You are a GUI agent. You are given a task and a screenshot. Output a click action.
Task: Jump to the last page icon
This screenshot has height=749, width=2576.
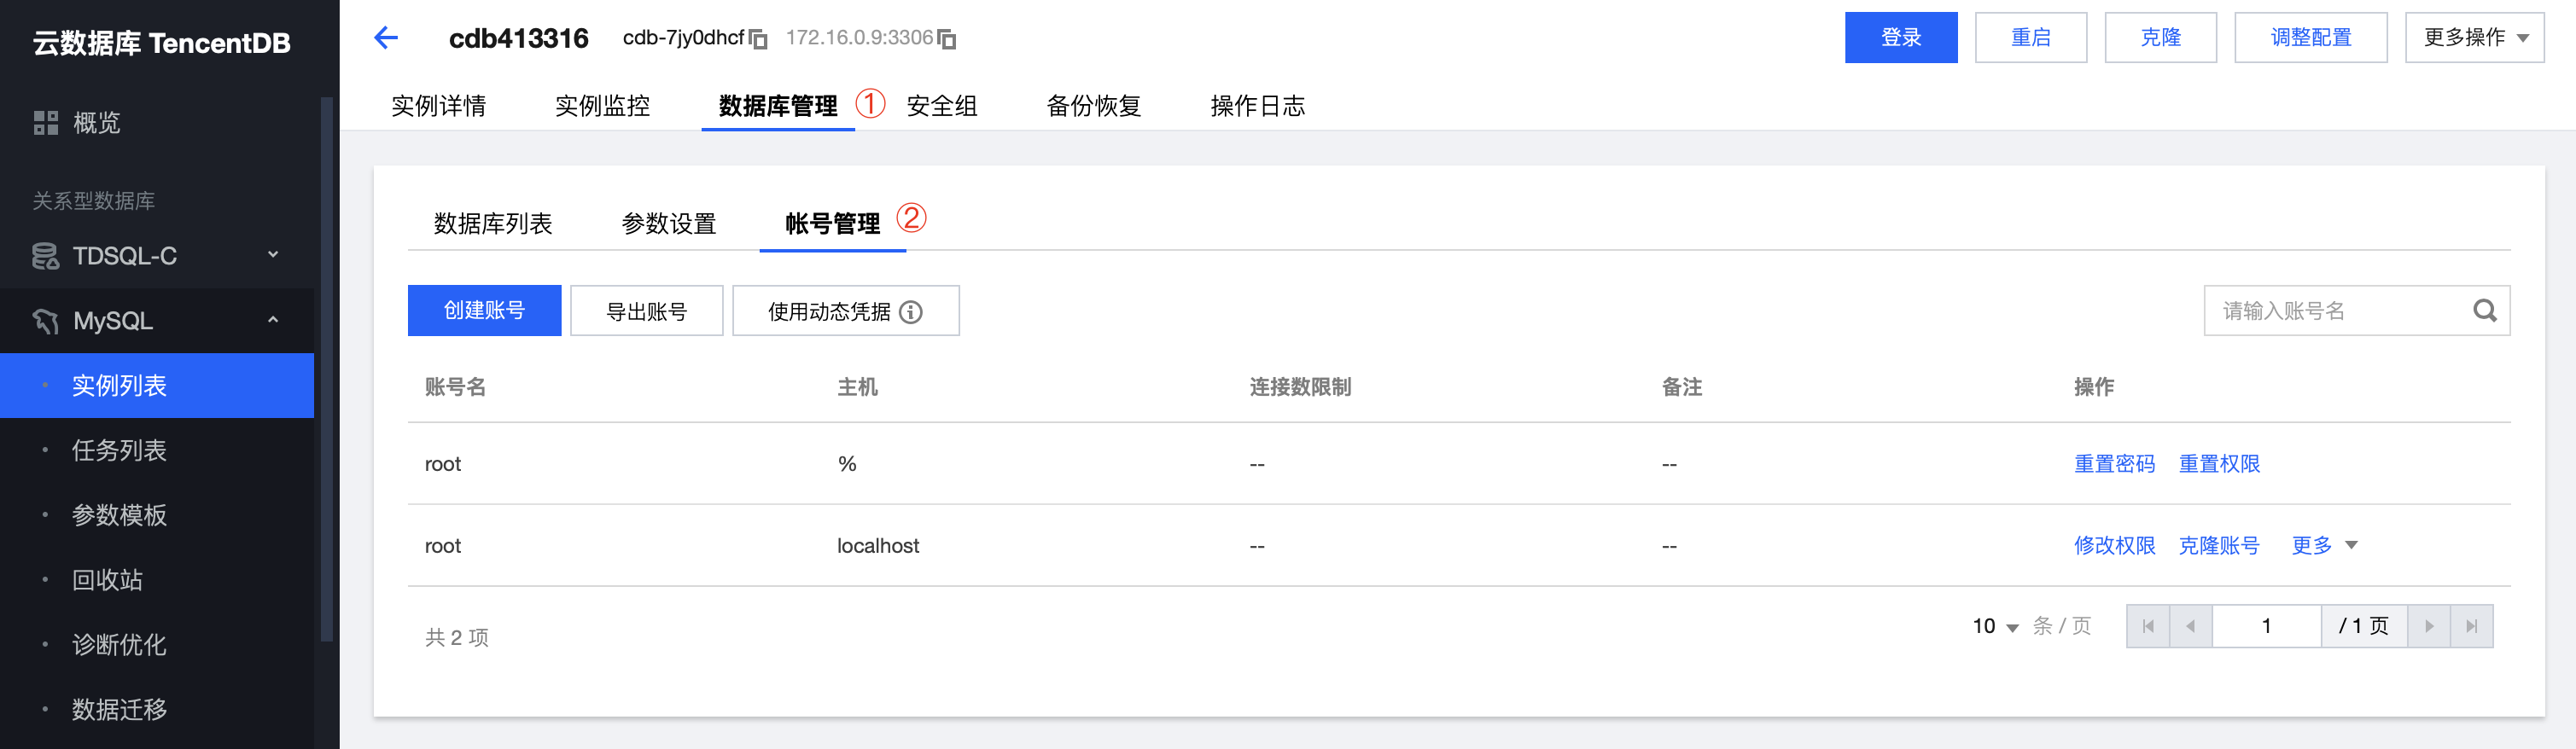click(x=2471, y=626)
